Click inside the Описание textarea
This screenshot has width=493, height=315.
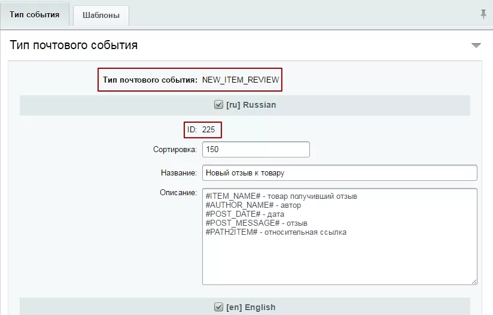340,237
